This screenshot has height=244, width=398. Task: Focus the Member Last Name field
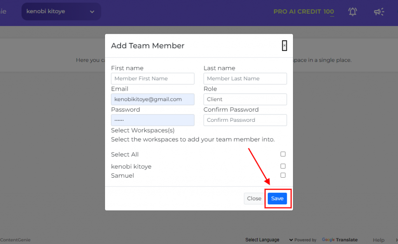(x=245, y=78)
